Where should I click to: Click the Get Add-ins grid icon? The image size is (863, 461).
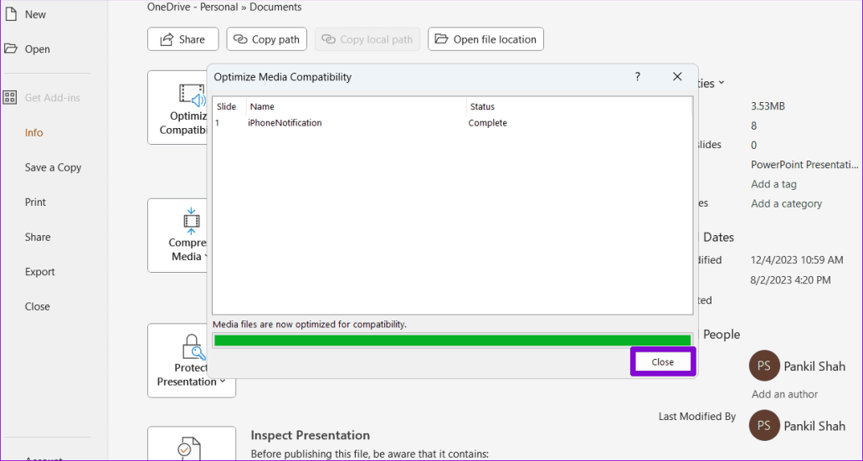(9, 97)
